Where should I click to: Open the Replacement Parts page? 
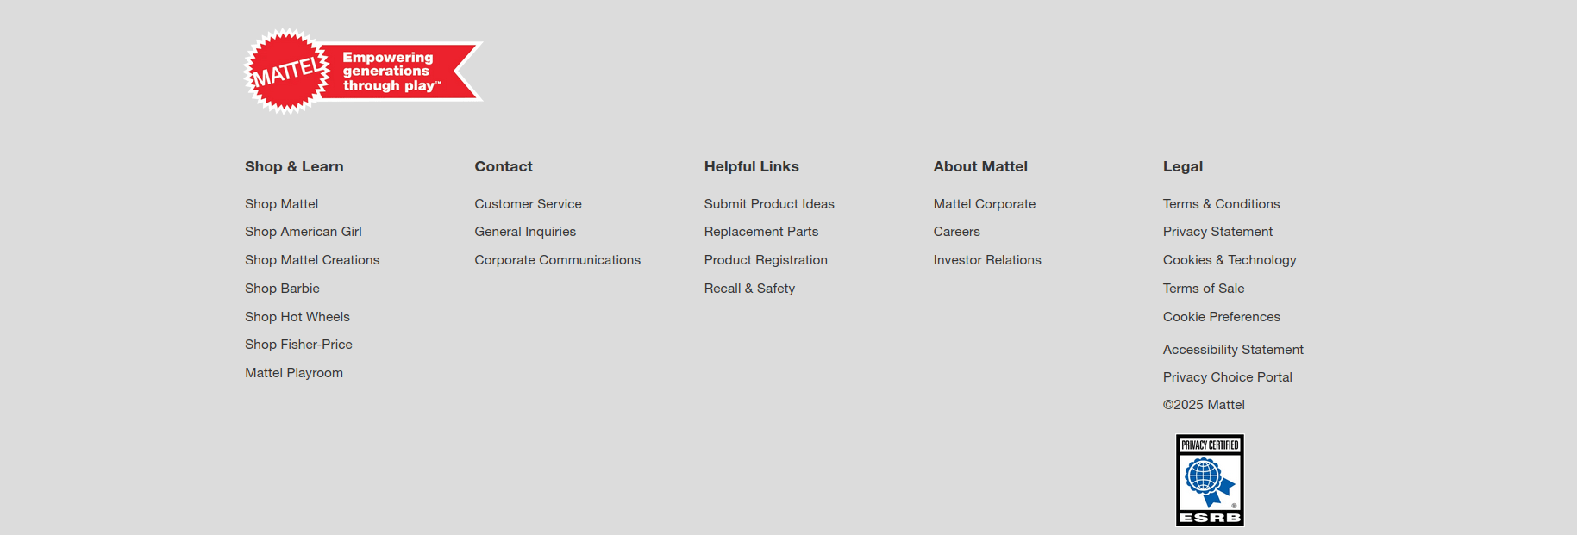tap(760, 232)
